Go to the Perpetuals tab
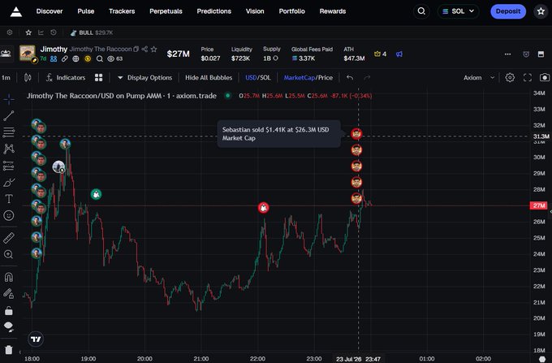552x363 pixels. point(166,11)
